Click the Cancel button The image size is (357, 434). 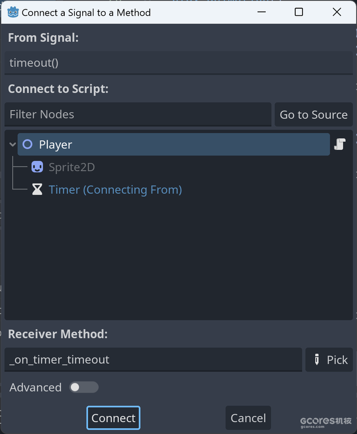coord(248,418)
